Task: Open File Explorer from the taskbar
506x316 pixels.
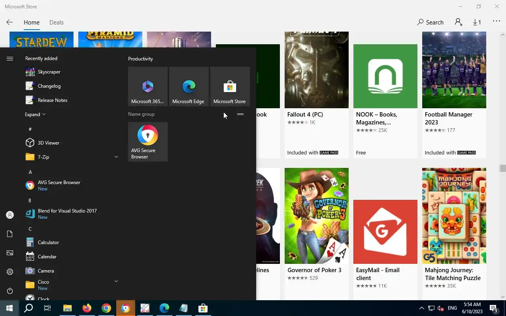Action: click(x=67, y=308)
